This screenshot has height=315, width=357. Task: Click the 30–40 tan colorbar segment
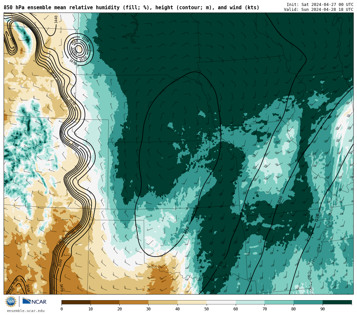coord(163,302)
